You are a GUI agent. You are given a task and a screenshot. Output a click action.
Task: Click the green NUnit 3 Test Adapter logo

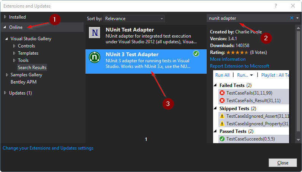point(94,57)
